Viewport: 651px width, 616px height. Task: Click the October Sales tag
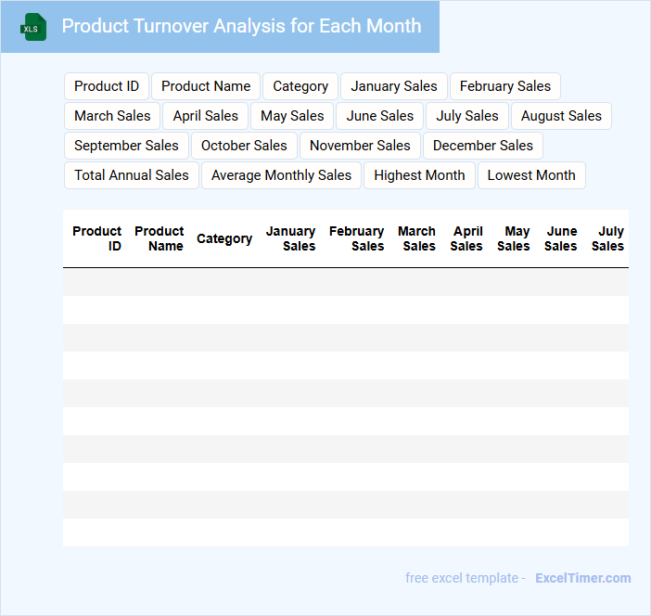(244, 146)
